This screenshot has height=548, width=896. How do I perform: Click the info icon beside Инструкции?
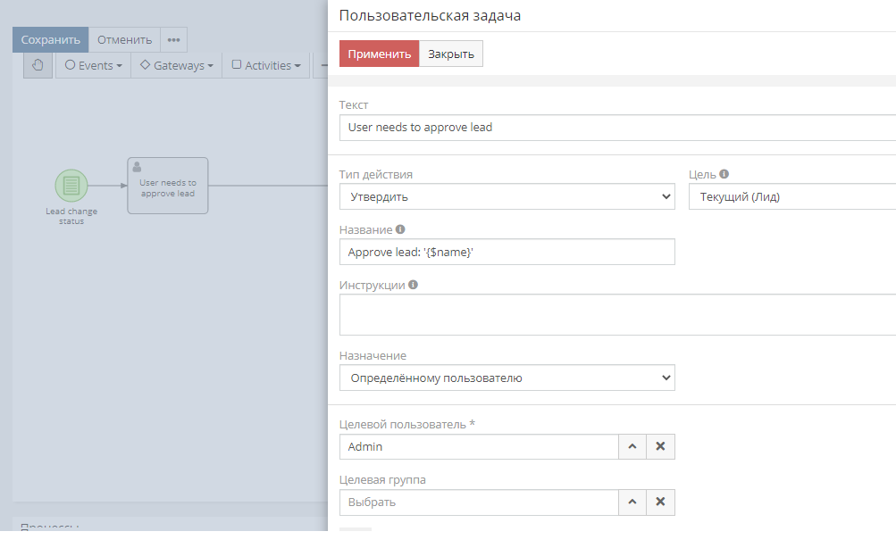413,286
